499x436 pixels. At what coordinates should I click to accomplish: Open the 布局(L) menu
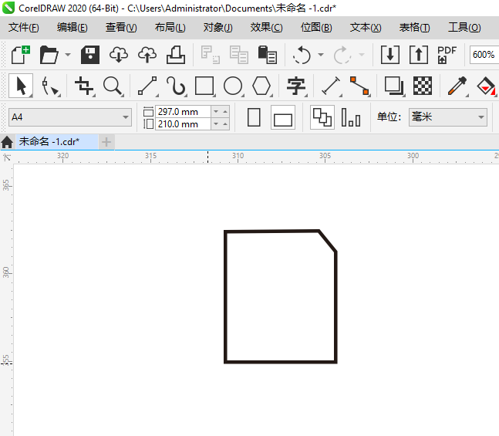pyautogui.click(x=170, y=28)
